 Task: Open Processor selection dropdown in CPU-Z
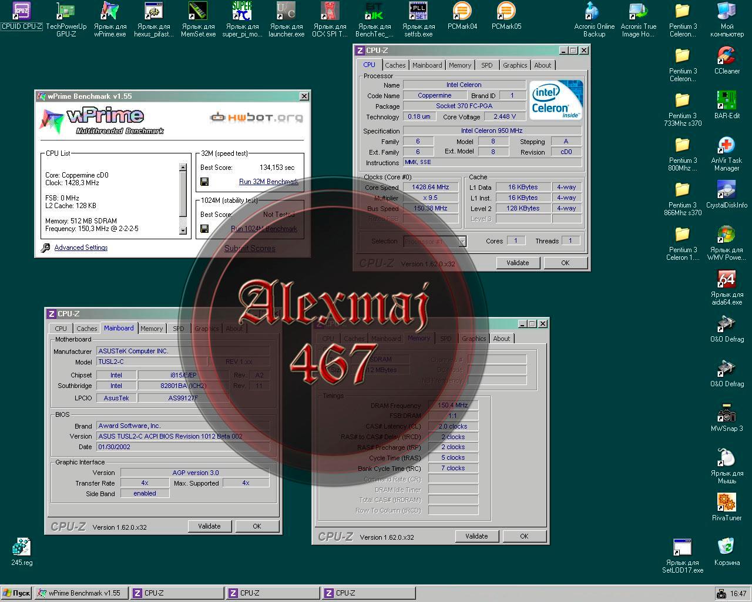[462, 241]
